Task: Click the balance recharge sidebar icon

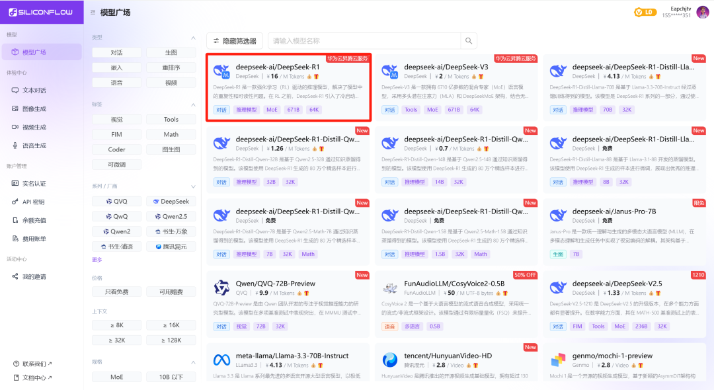Action: 15,220
